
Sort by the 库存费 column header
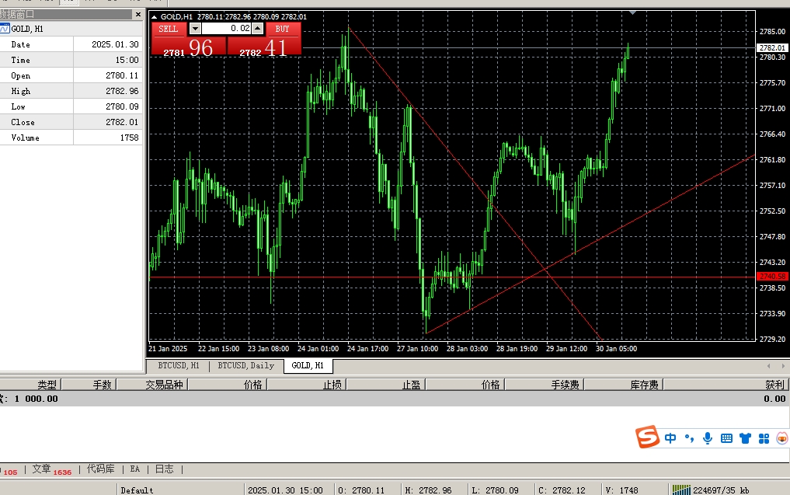624,385
